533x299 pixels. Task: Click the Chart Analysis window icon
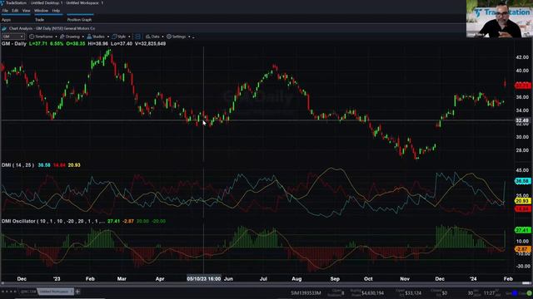(x=4, y=28)
